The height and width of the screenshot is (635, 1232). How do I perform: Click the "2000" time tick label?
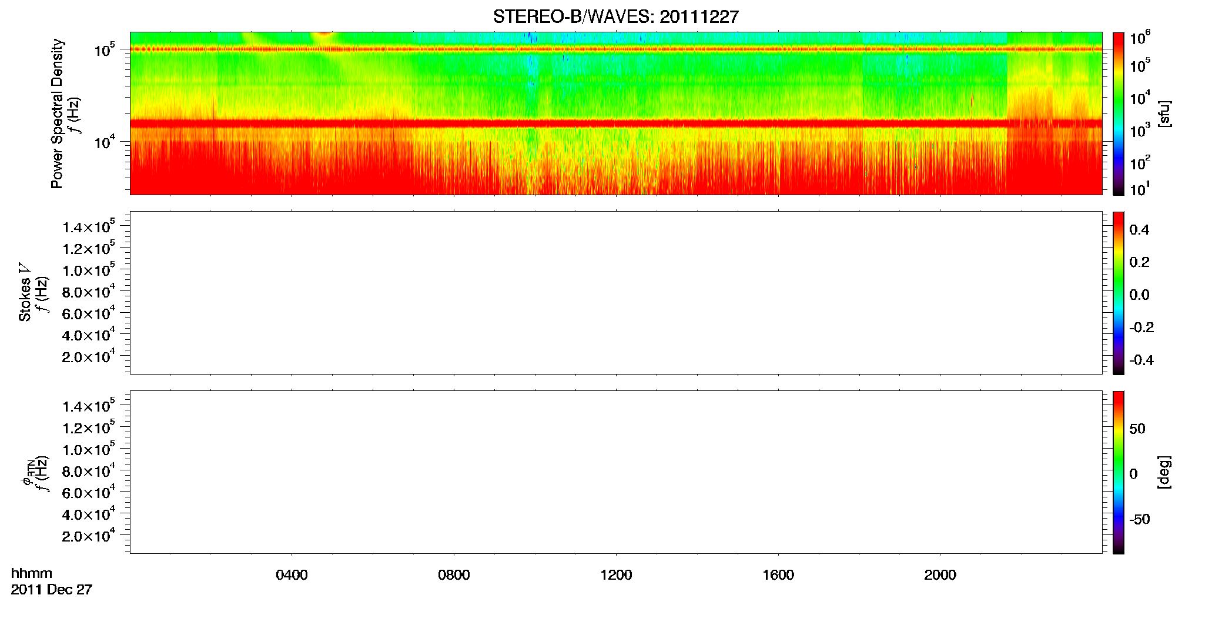click(940, 575)
